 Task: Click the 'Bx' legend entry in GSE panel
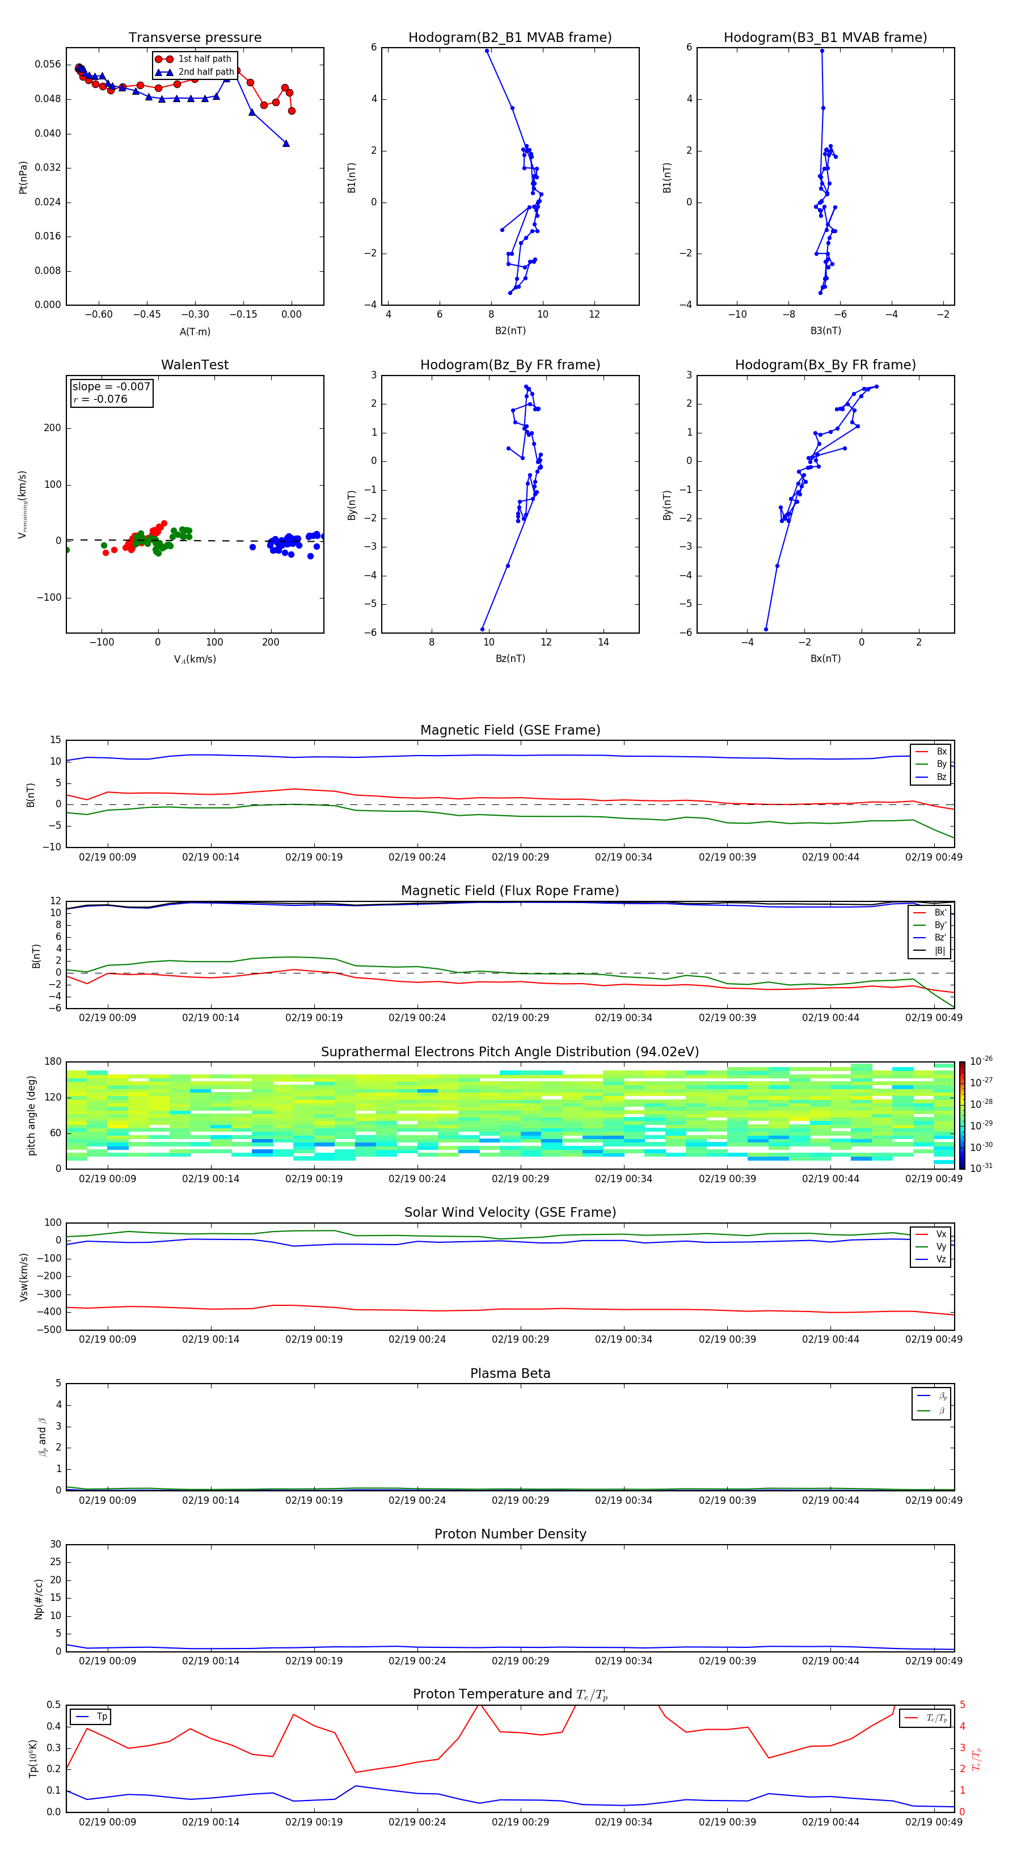point(931,752)
